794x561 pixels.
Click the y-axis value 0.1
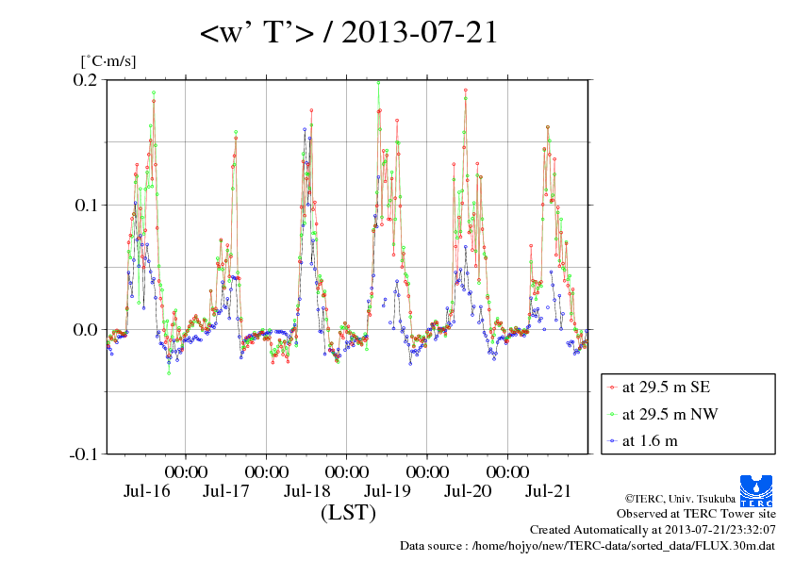(86, 205)
